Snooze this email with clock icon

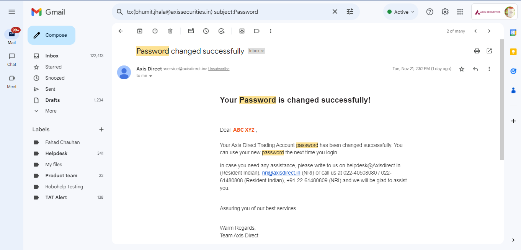pos(206,31)
